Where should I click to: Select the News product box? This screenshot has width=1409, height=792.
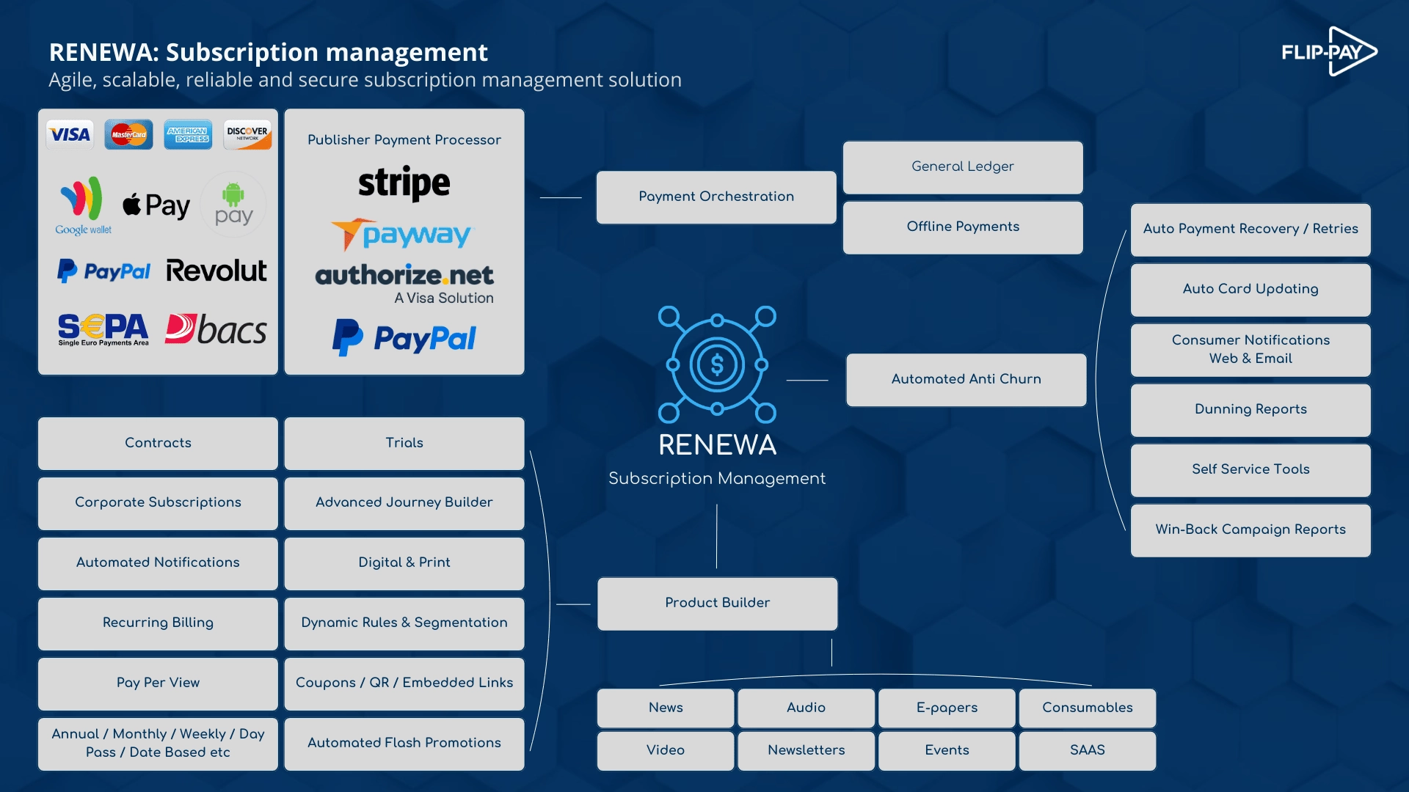(666, 708)
